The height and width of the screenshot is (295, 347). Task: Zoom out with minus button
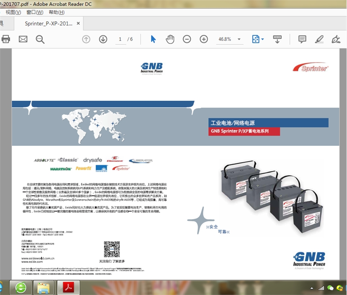pos(187,39)
